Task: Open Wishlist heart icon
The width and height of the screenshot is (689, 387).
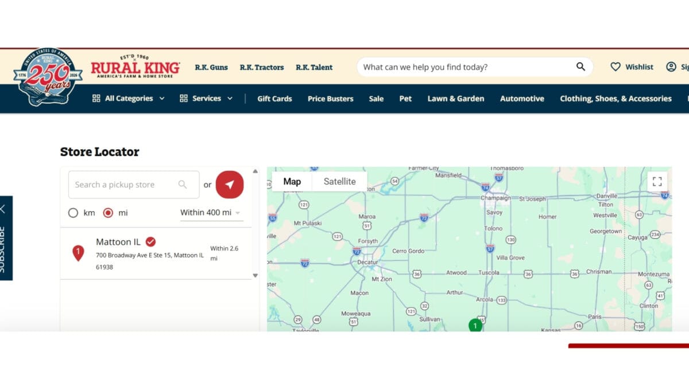Action: point(616,67)
